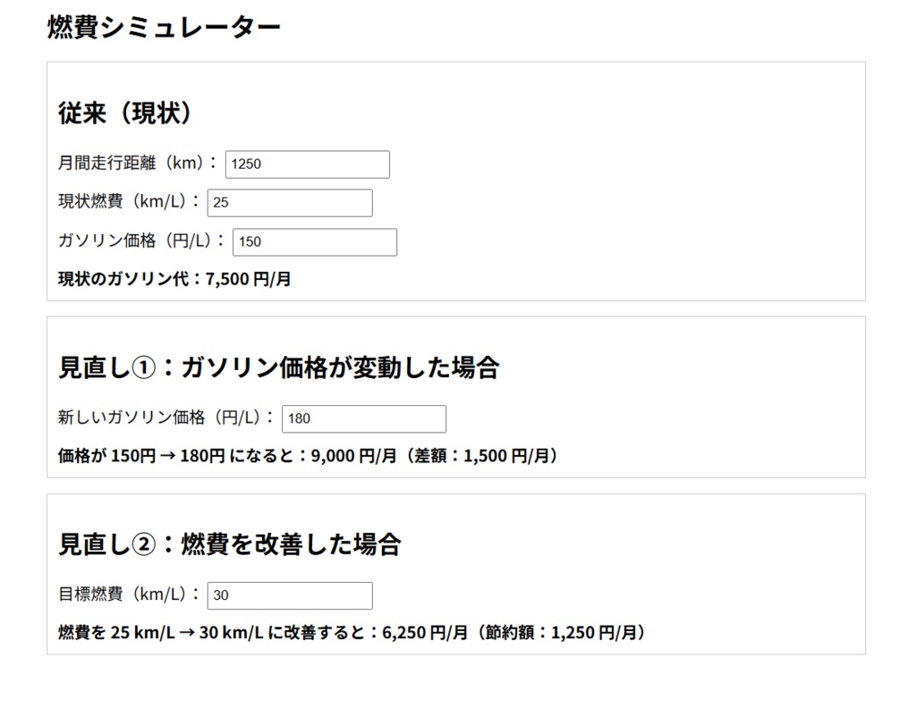Click the 現状のガソリン代：7,500 円/月 result
Screen dimensions: 916x708
(x=174, y=279)
